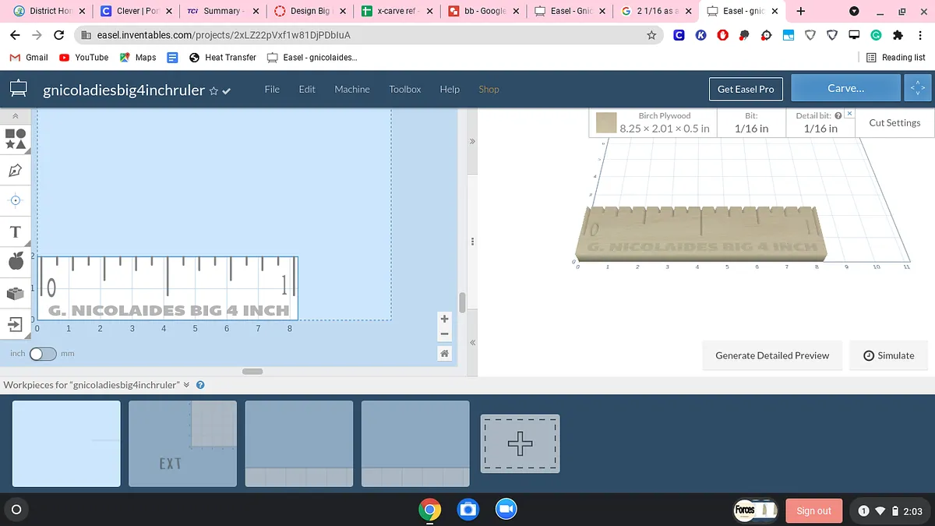Open the Toolbox menu
935x526 pixels.
click(x=404, y=90)
